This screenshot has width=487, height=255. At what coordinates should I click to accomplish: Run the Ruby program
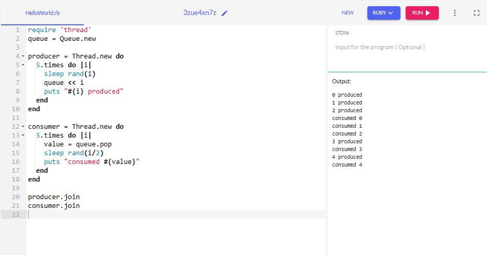click(422, 13)
